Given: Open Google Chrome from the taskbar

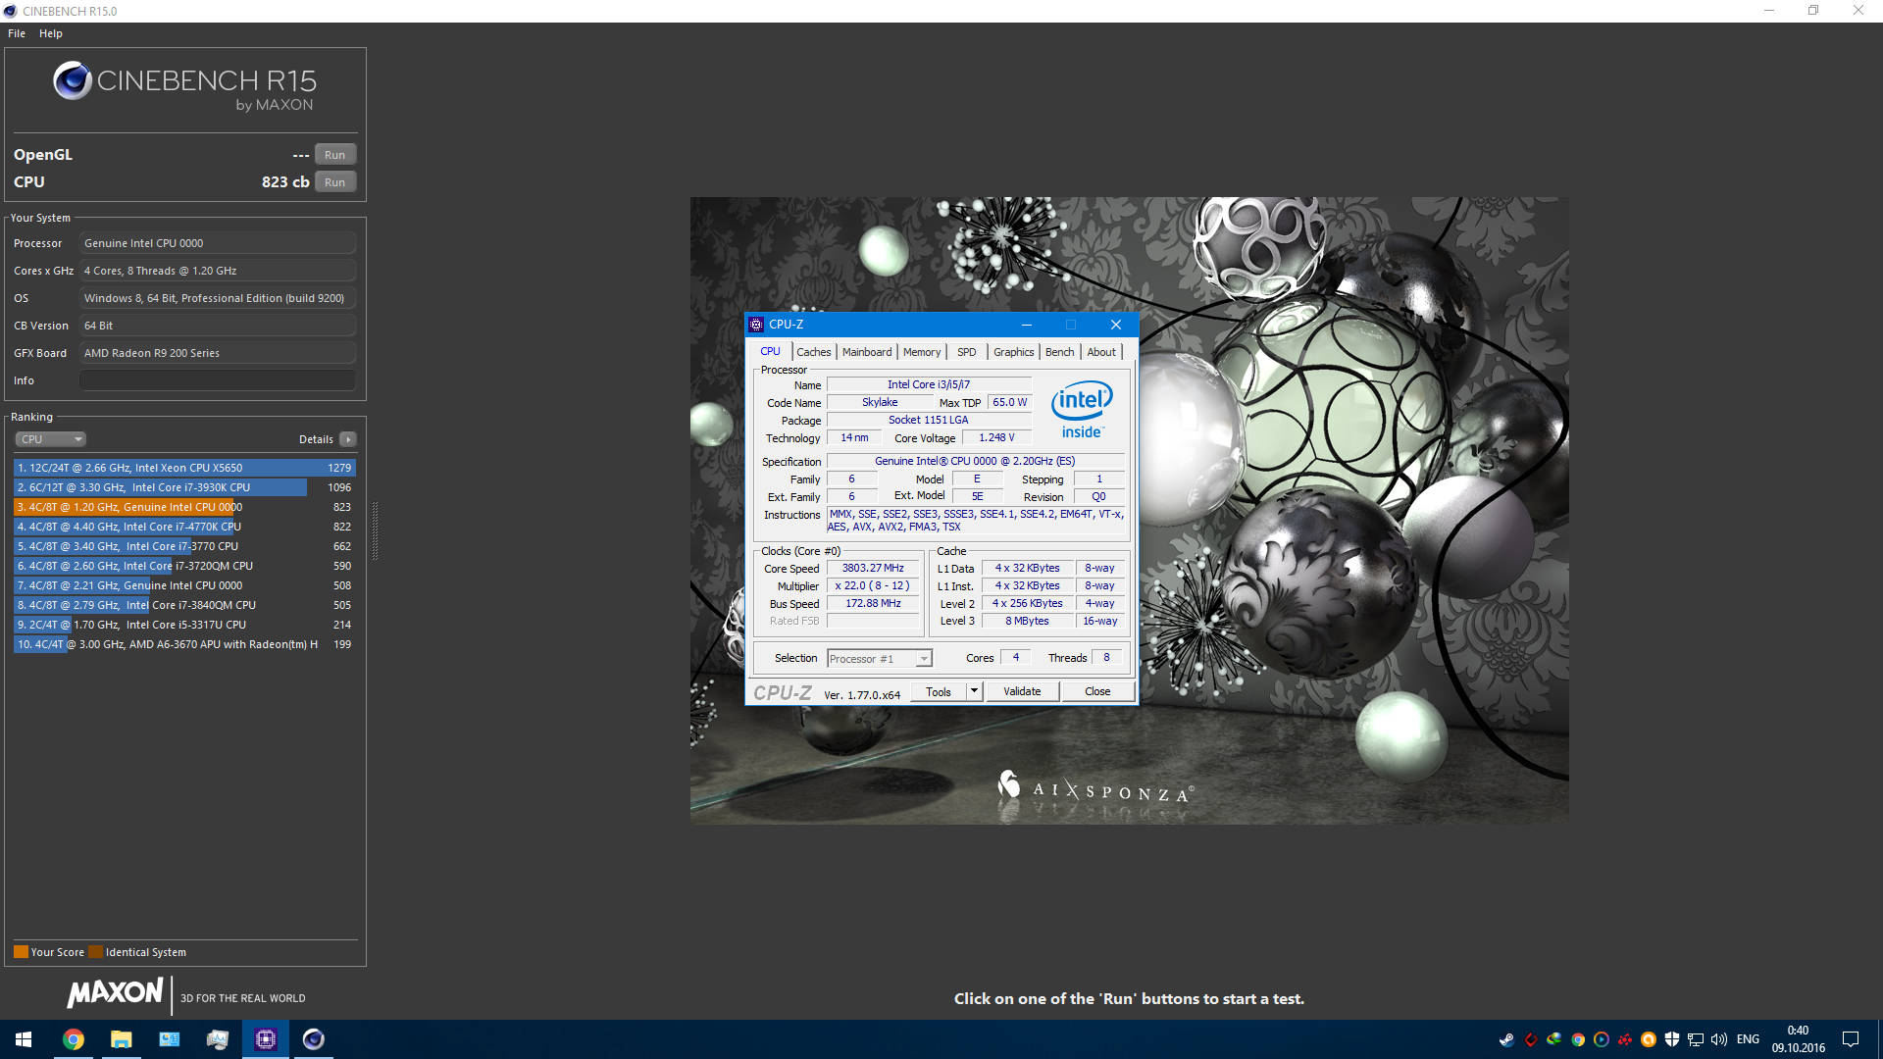Looking at the screenshot, I should [74, 1039].
